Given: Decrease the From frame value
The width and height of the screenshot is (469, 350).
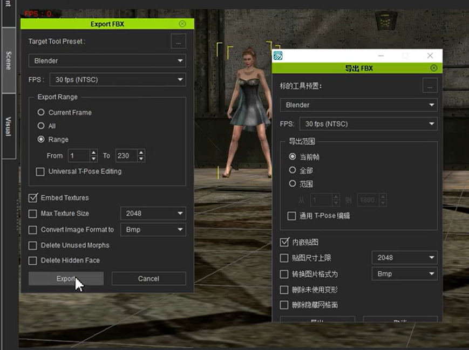Looking at the screenshot, I should [93, 159].
